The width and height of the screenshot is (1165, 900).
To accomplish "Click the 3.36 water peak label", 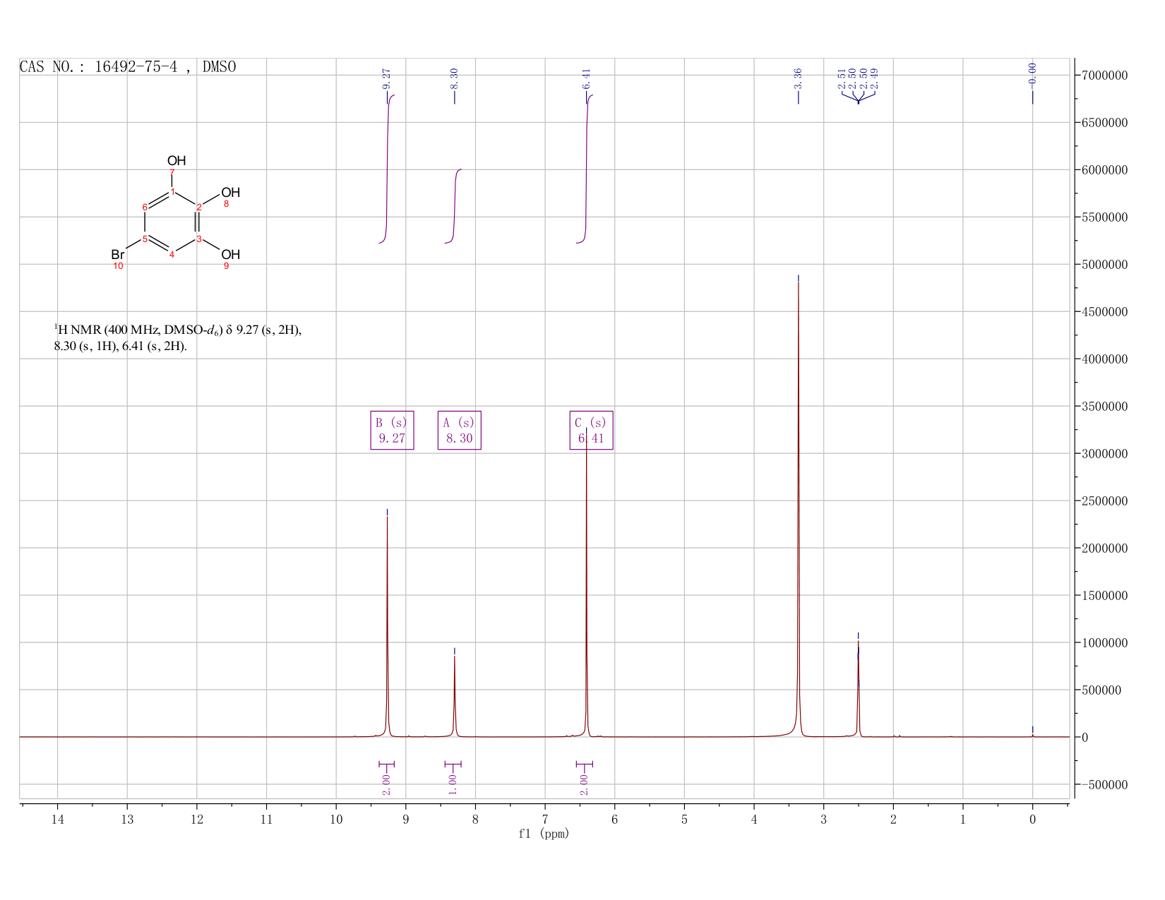I will (x=798, y=78).
